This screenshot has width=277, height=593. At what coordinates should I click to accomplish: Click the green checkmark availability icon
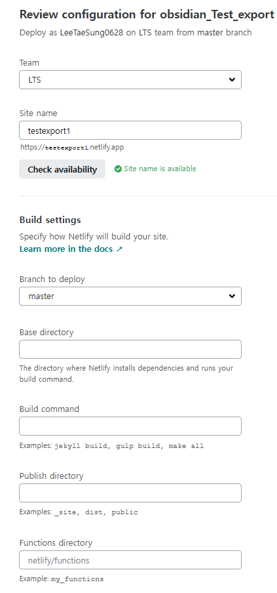click(118, 169)
